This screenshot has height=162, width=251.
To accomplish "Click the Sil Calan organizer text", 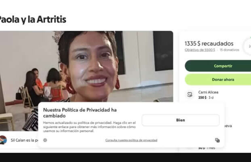I will (24, 140).
